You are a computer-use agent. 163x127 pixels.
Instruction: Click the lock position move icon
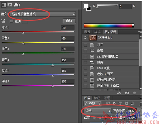[x=106, y=118]
